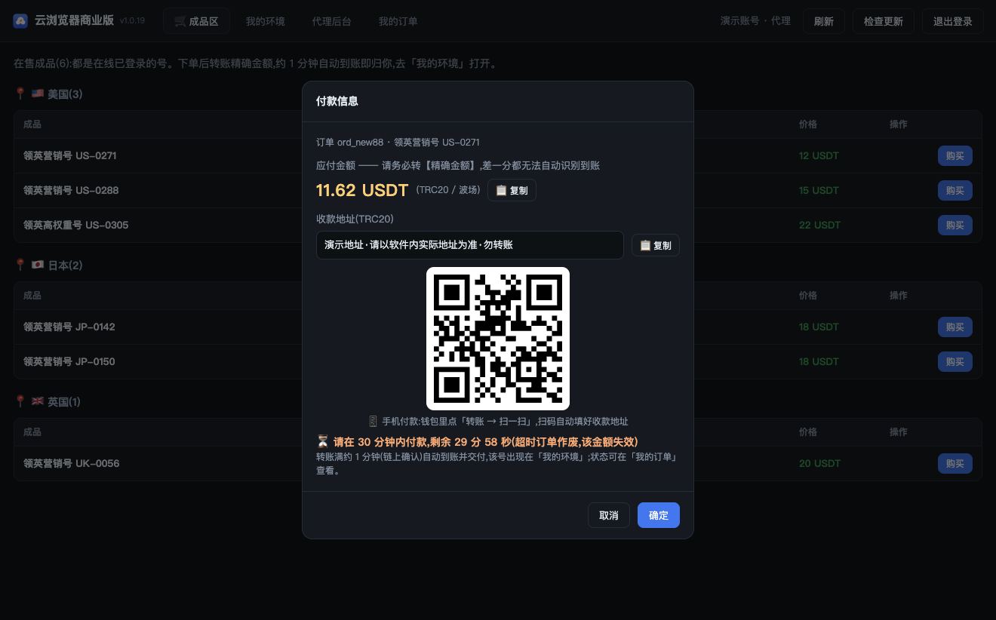Click 退出登录 button
The height and width of the screenshot is (620, 996).
tap(953, 21)
